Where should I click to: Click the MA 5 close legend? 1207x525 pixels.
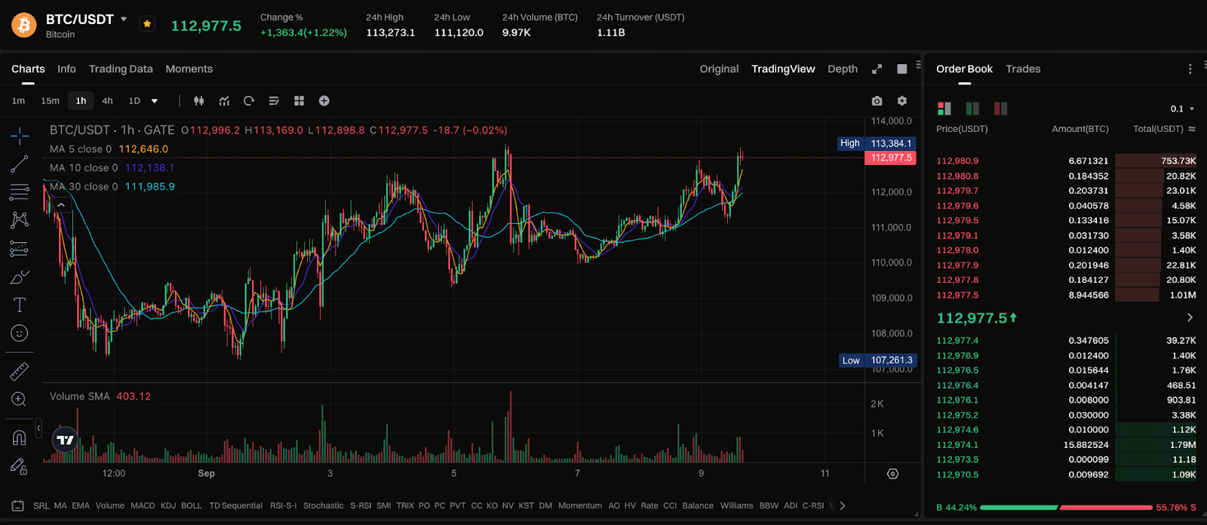pyautogui.click(x=109, y=149)
